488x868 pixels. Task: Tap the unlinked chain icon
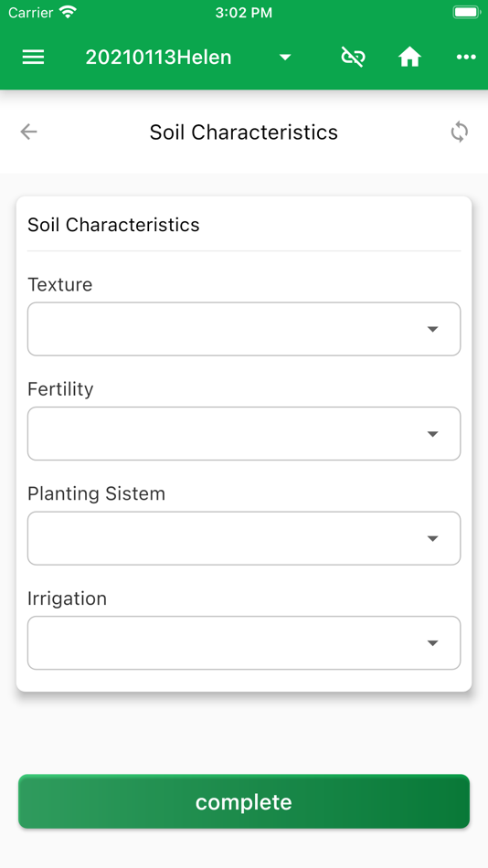353,57
